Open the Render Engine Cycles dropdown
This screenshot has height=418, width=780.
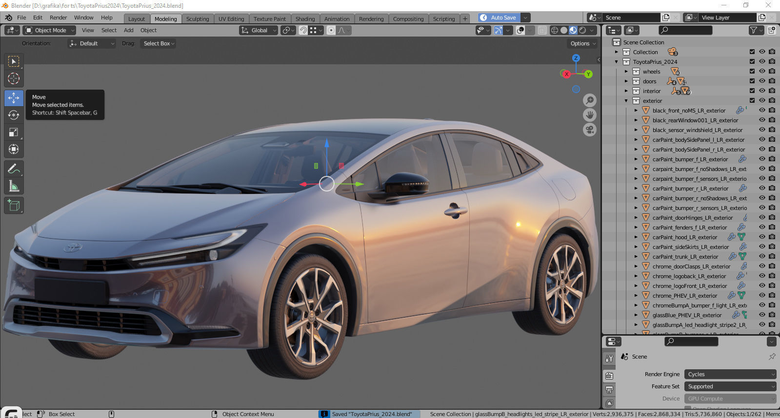pyautogui.click(x=730, y=374)
